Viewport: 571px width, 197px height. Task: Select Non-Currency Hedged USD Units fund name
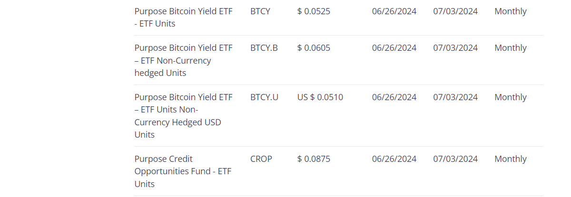click(183, 116)
